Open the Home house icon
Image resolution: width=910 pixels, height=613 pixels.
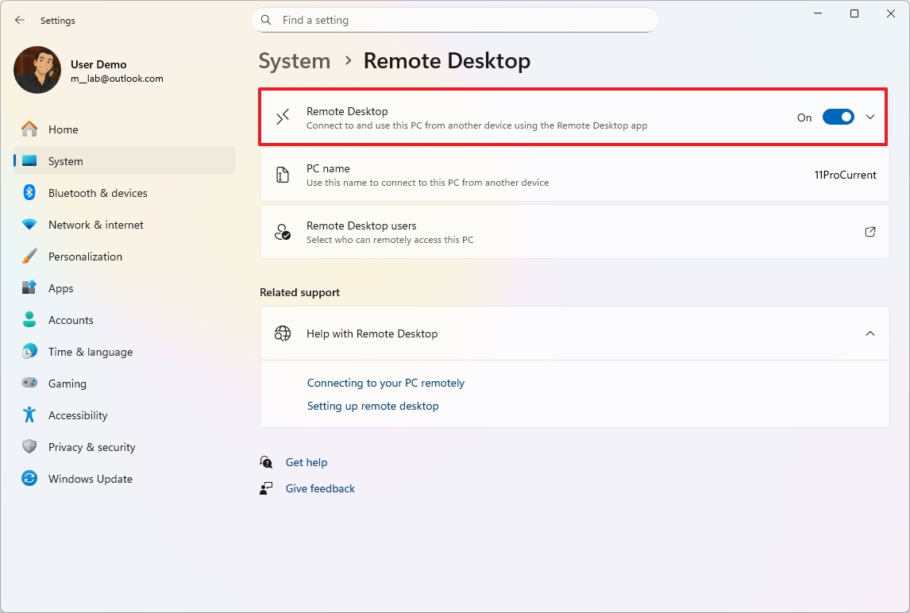[29, 129]
